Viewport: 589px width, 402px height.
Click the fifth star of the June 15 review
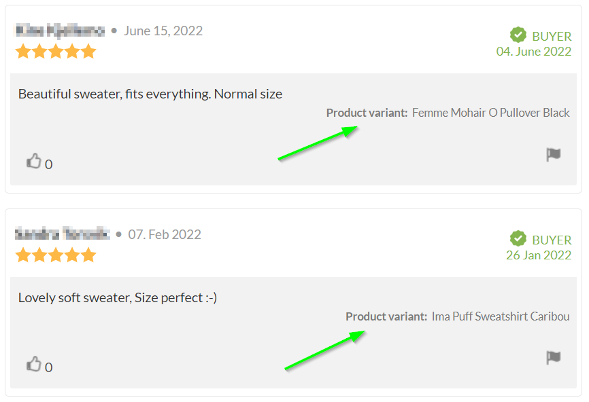click(x=88, y=52)
